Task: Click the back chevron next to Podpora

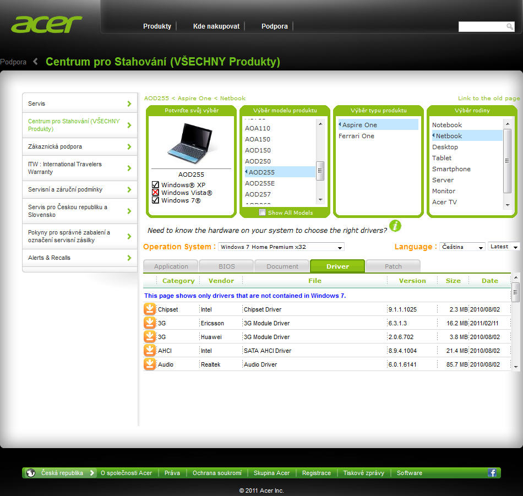Action: coord(35,61)
